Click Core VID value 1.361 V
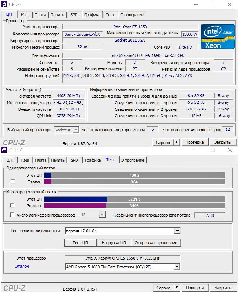 [x=185, y=48]
